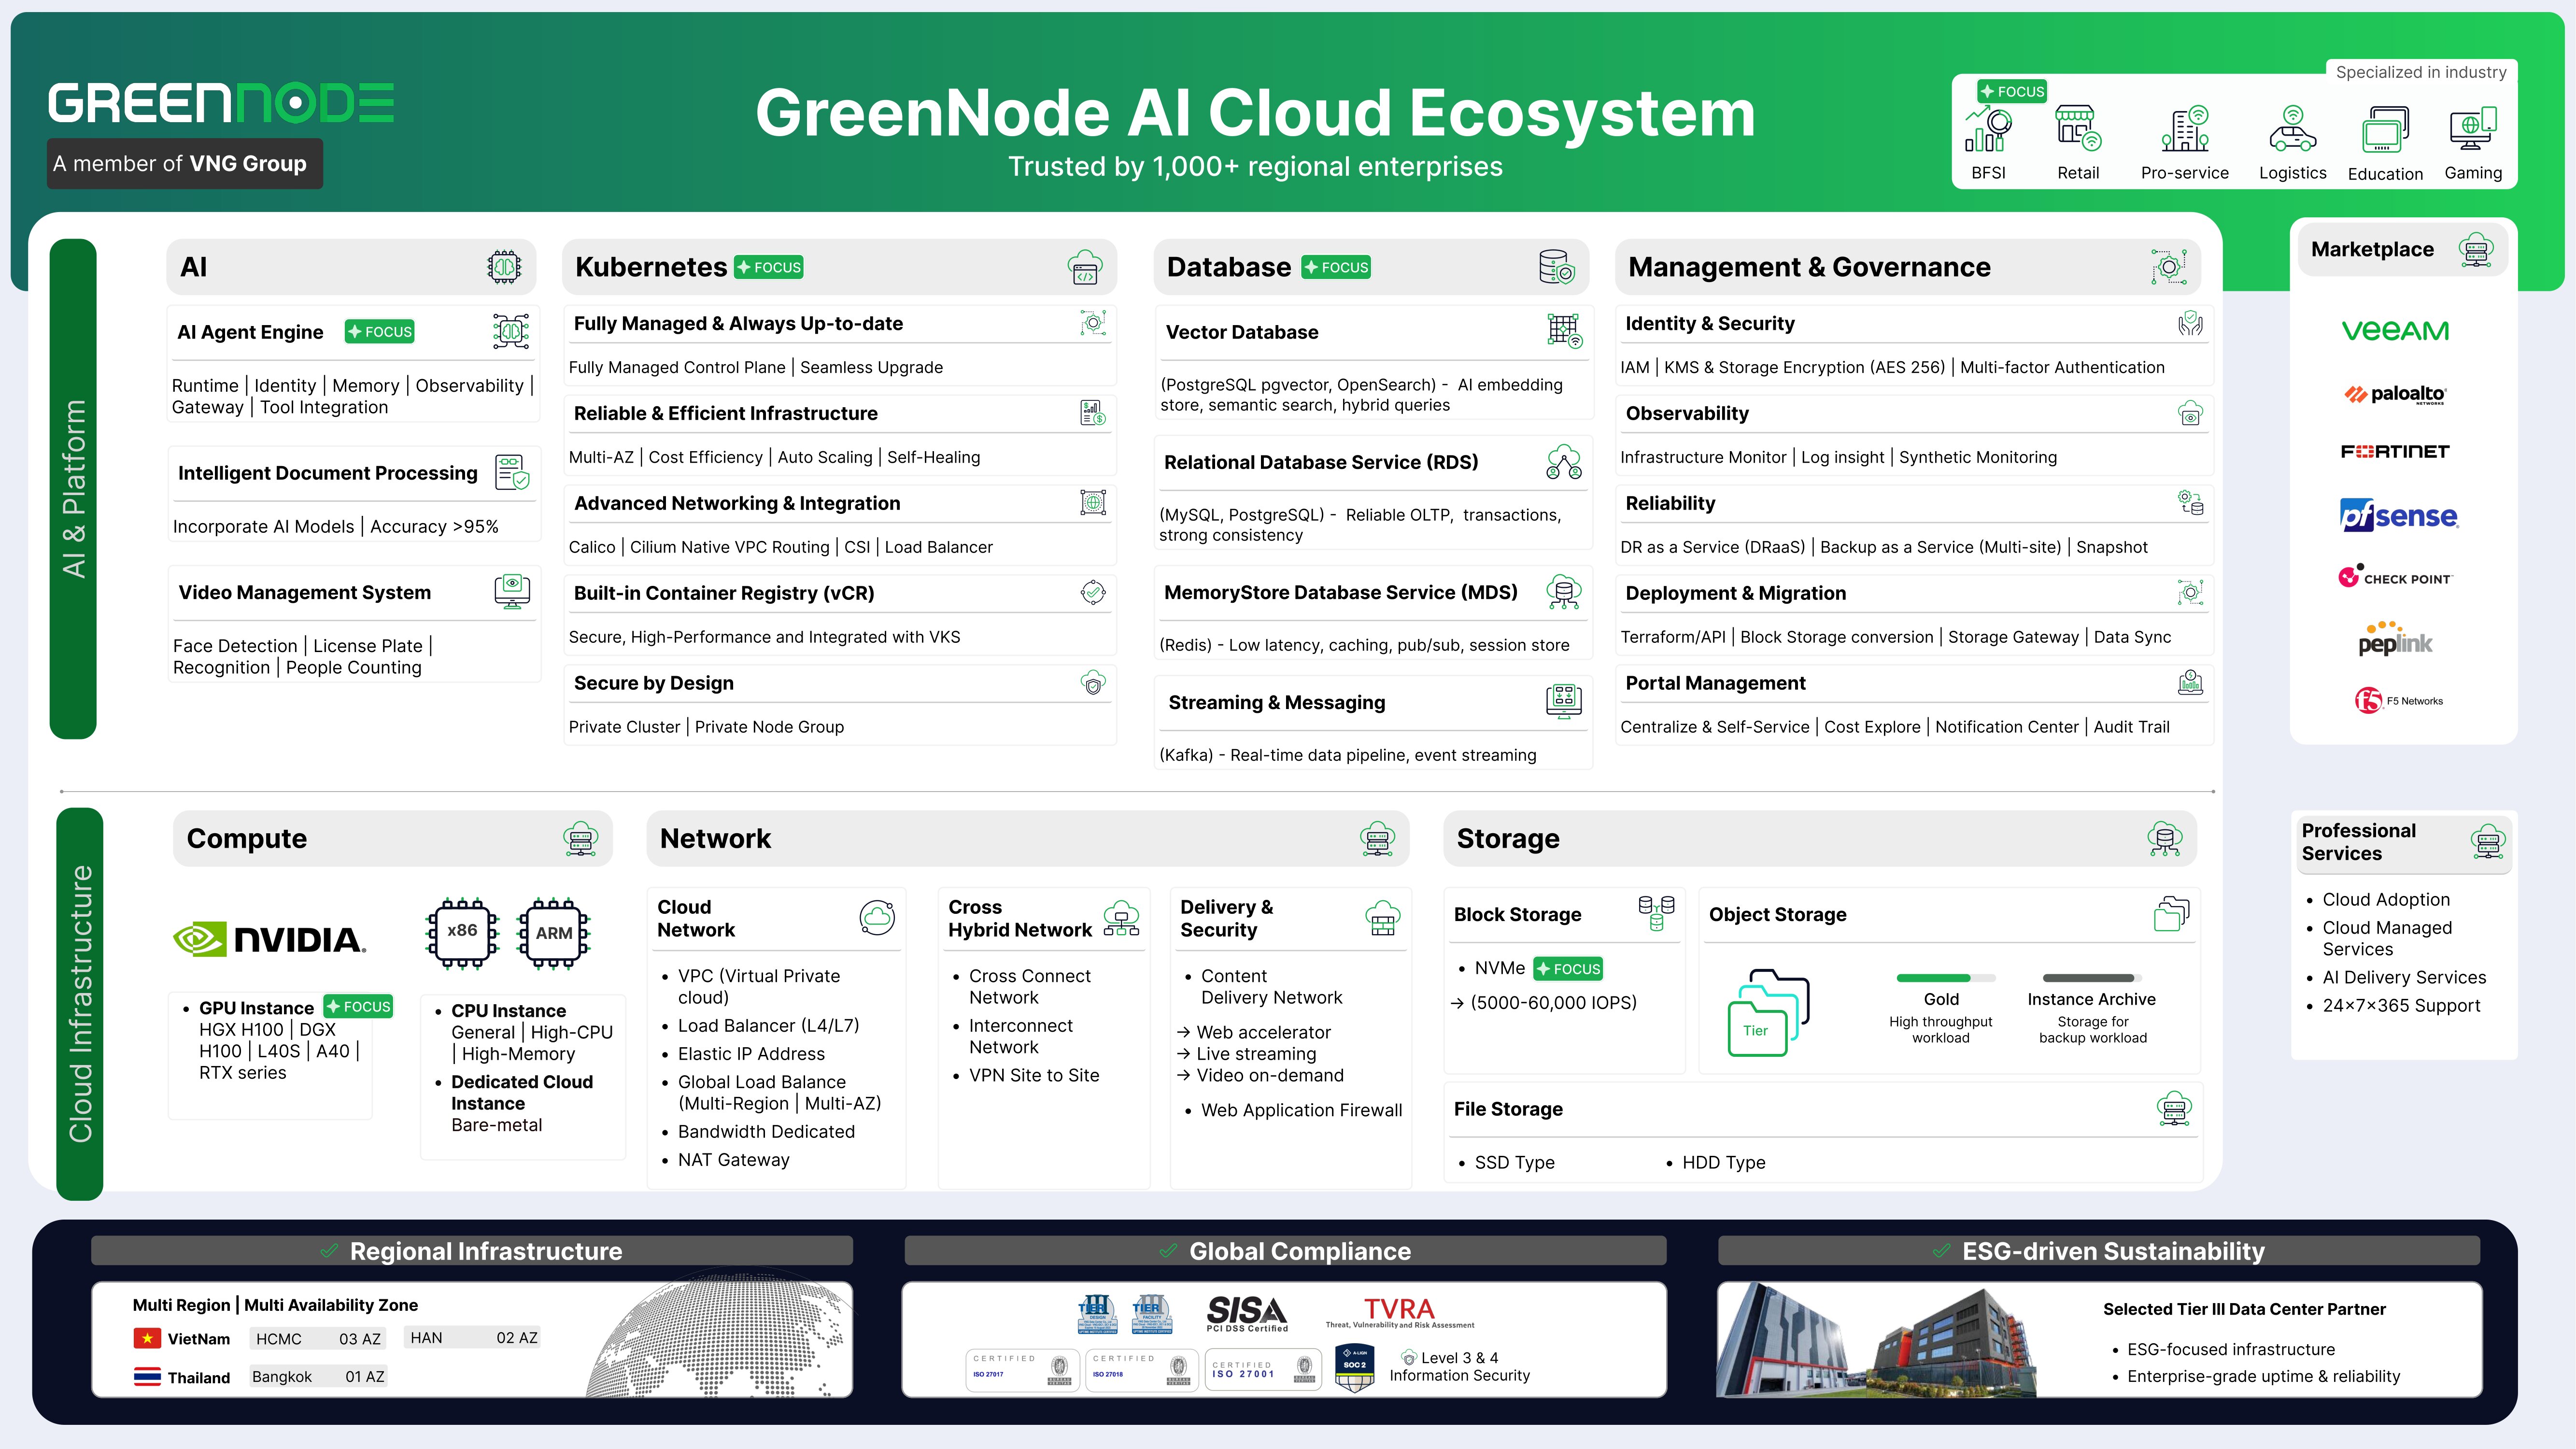Click the BFSI industry icon

click(1988, 130)
